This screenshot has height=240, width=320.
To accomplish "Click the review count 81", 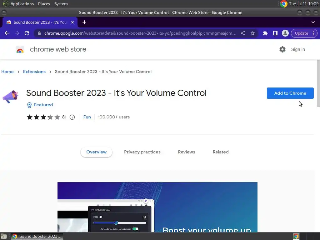I will click(x=64, y=117).
